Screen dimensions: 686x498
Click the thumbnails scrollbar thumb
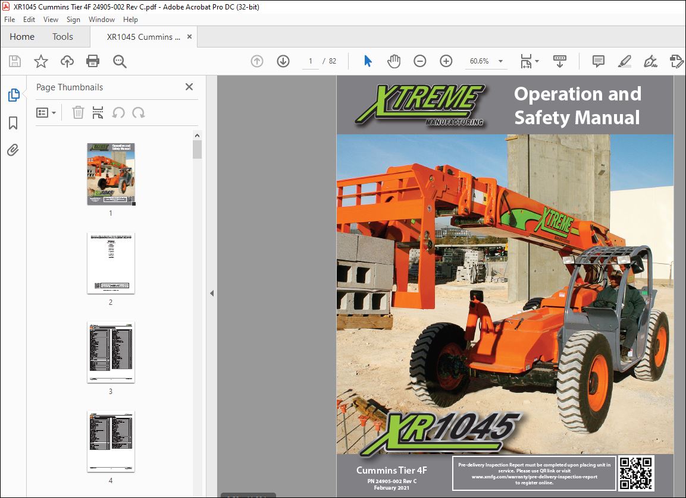(197, 149)
